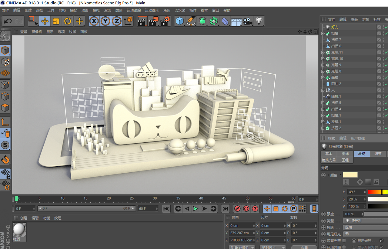Open Edit Render Settings
The height and width of the screenshot is (249, 388).
[165, 21]
